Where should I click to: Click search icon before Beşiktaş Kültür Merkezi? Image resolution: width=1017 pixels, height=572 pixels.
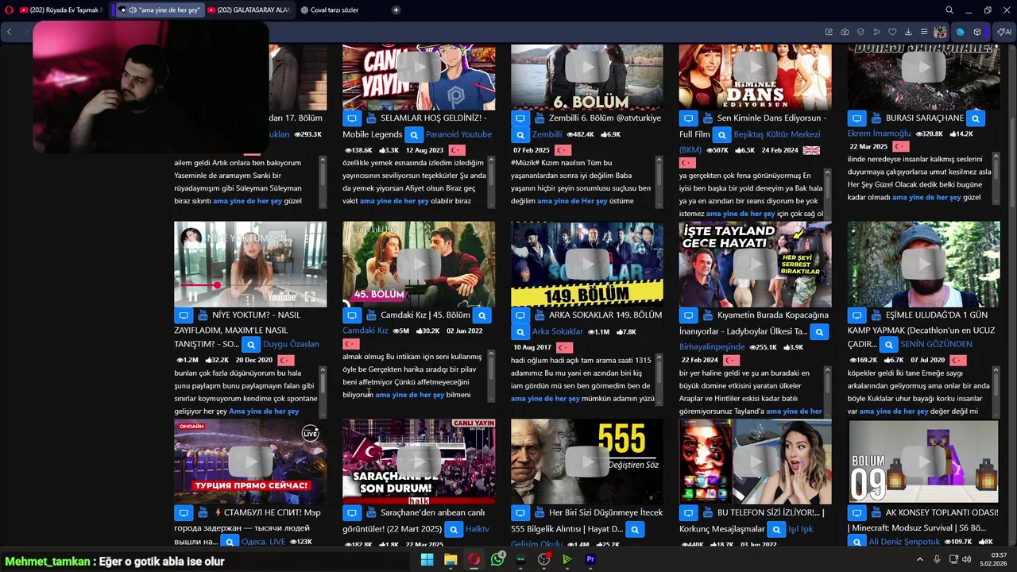tap(721, 134)
